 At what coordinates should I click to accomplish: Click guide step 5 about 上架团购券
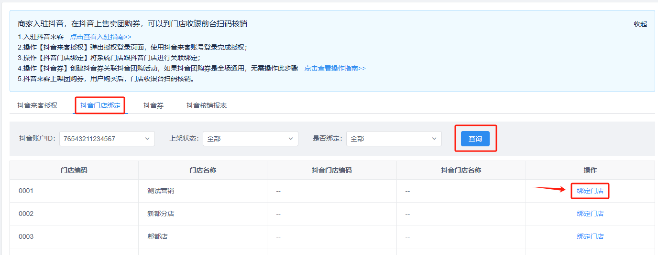point(106,79)
